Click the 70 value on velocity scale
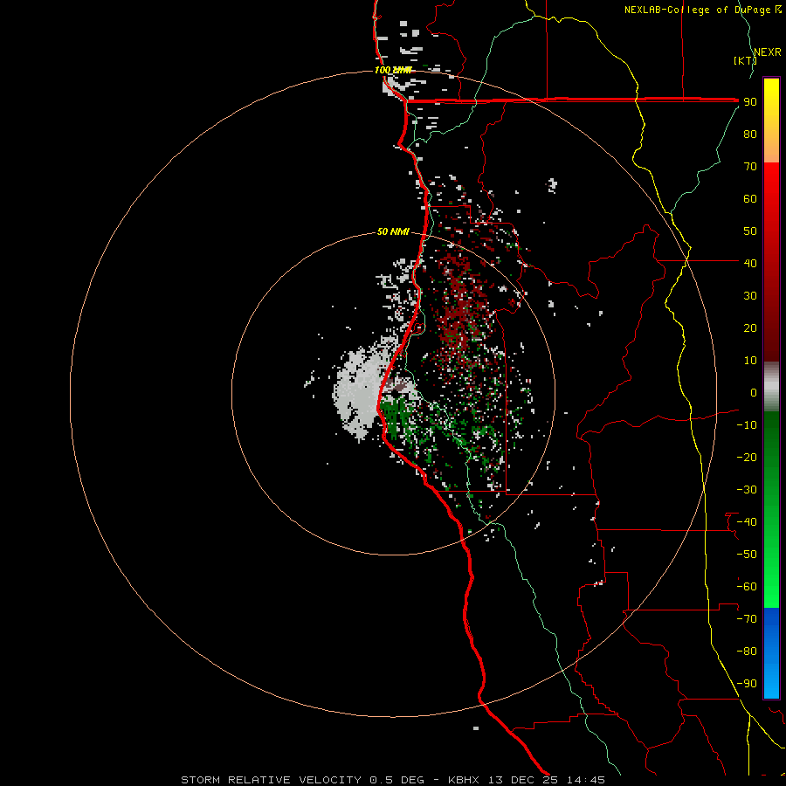 (750, 167)
